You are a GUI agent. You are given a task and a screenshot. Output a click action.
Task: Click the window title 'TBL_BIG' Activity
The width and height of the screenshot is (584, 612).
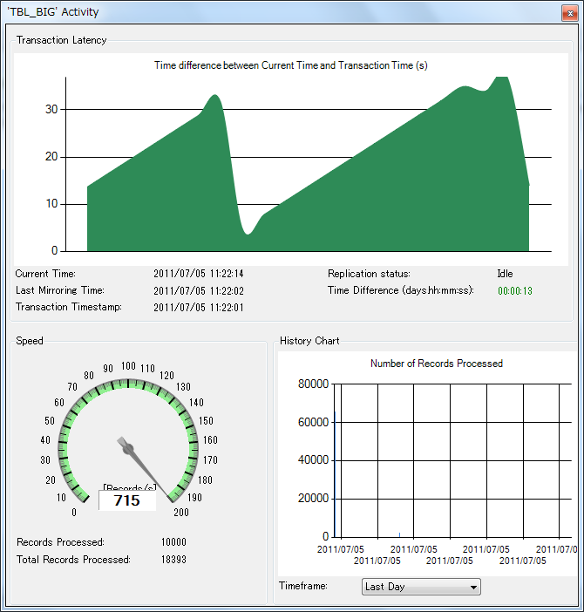pos(53,12)
